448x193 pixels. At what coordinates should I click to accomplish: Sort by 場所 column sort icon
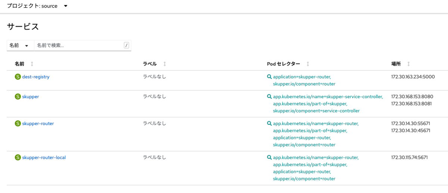pyautogui.click(x=408, y=64)
